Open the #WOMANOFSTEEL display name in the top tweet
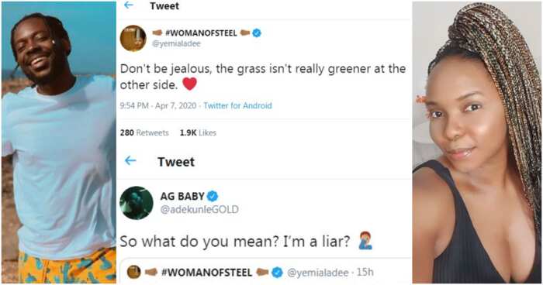 pos(201,33)
